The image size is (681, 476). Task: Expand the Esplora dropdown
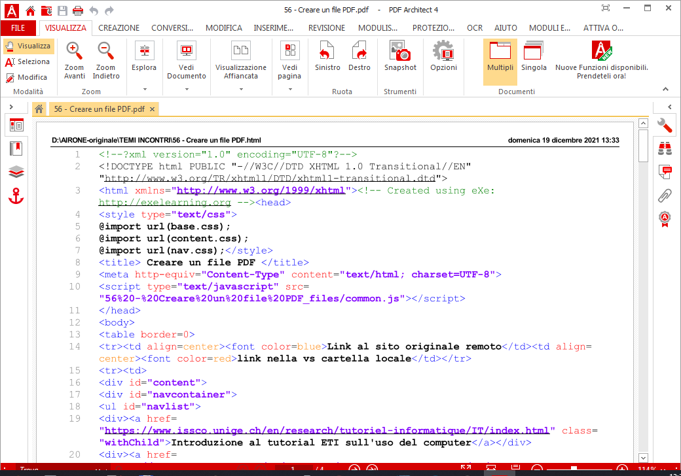145,90
